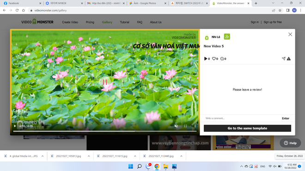Open the vaytiennongtinchap.com gallery thumbnail
305x171 pixels.
coord(180,143)
